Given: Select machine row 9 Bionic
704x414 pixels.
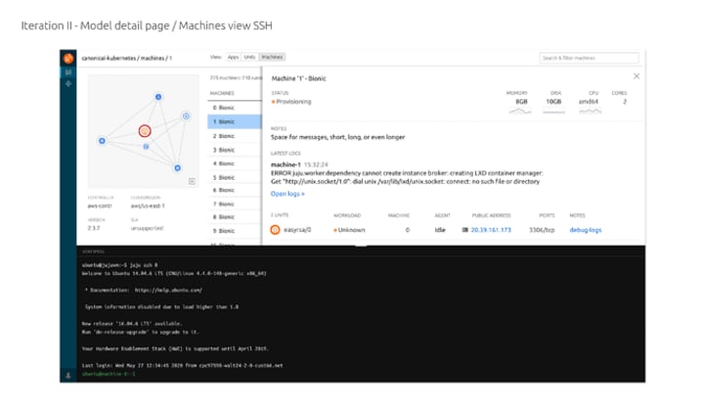Looking at the screenshot, I should 235,231.
